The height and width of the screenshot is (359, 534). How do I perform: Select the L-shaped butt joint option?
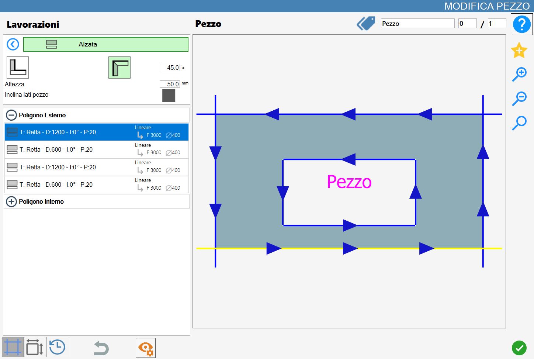point(18,68)
